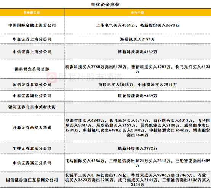Image resolution: width=211 pixels, height=188 pixels.
Task: Click the 中泰证券湖北分公司 cell
Action: (x=32, y=96)
